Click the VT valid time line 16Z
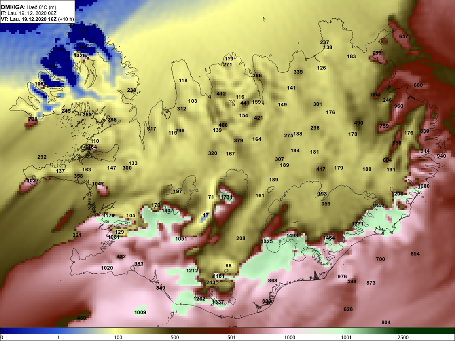The width and height of the screenshot is (455, 341). point(37,20)
